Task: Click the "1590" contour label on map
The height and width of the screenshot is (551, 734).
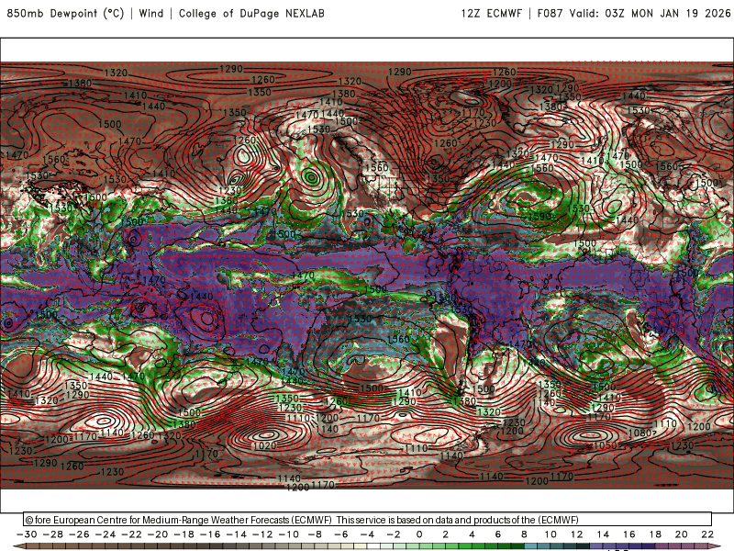Action: coord(539,217)
